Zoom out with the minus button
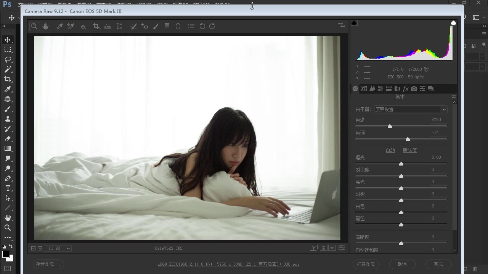 click(x=33, y=248)
